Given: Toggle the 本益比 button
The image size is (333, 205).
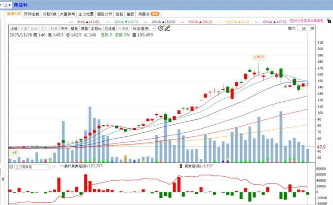Looking at the screenshot, I should point(96,28).
